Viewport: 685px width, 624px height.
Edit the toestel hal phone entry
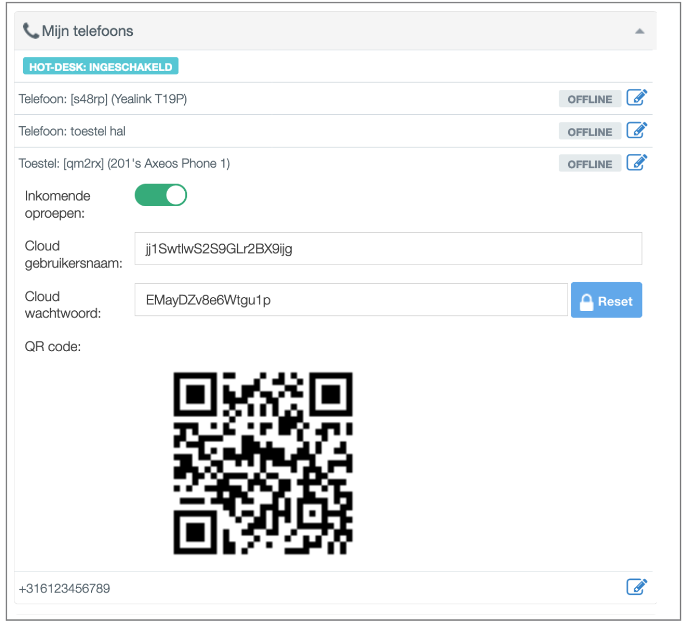(636, 131)
